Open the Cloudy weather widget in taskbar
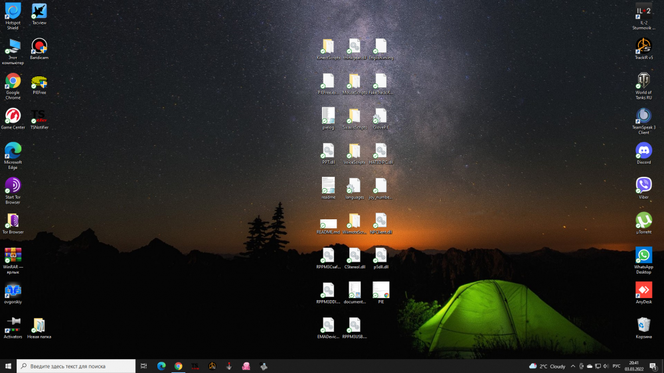 click(x=547, y=366)
